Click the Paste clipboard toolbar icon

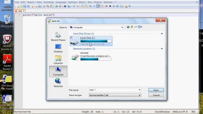pyautogui.click(x=51, y=6)
